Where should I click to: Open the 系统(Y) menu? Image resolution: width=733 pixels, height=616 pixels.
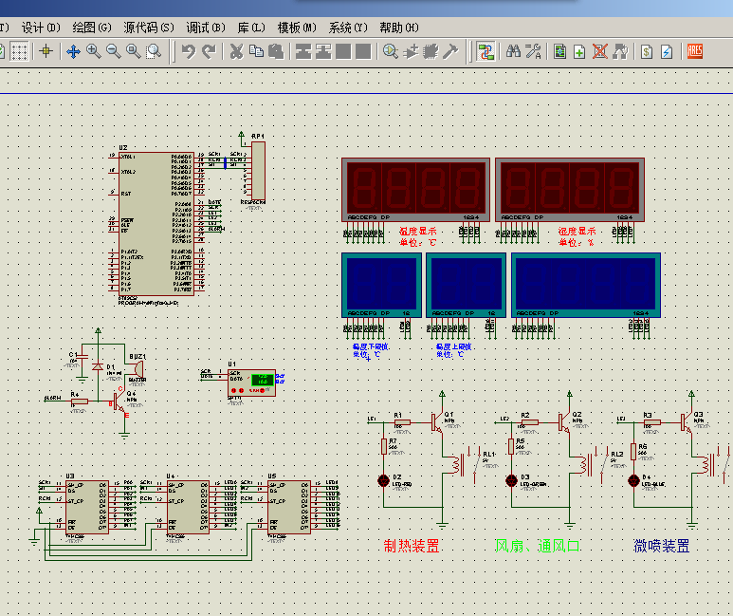(x=348, y=28)
